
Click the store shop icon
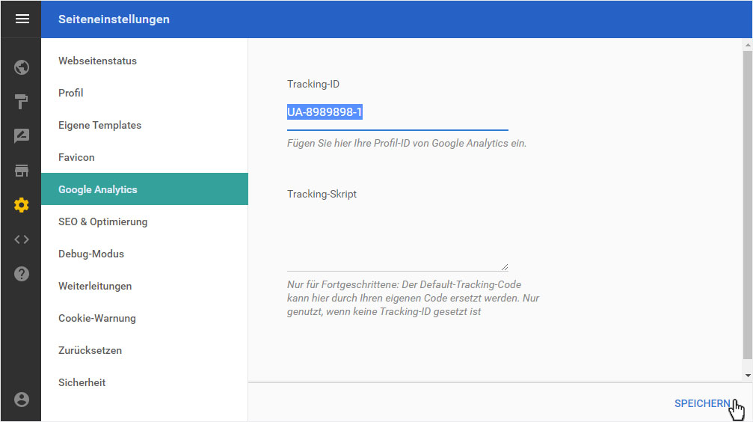tap(22, 171)
